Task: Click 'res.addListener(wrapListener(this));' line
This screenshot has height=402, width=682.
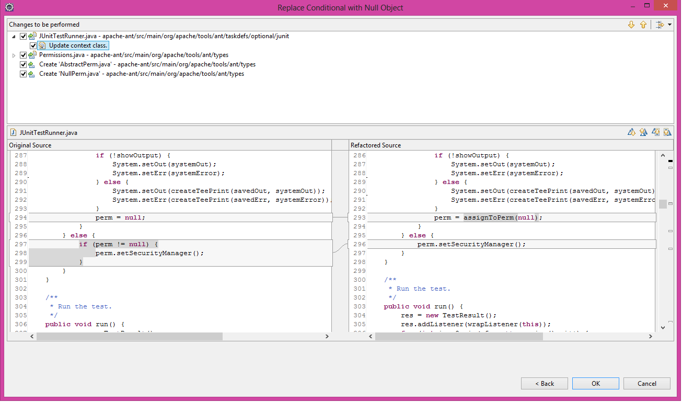Action: coord(476,324)
